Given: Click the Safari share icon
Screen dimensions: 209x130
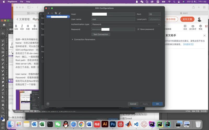Looking at the screenshot, I should click(193, 7).
